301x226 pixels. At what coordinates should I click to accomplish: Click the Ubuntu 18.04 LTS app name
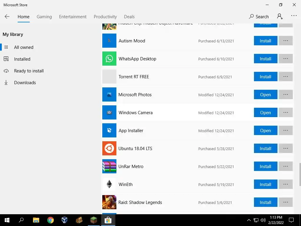(135, 149)
